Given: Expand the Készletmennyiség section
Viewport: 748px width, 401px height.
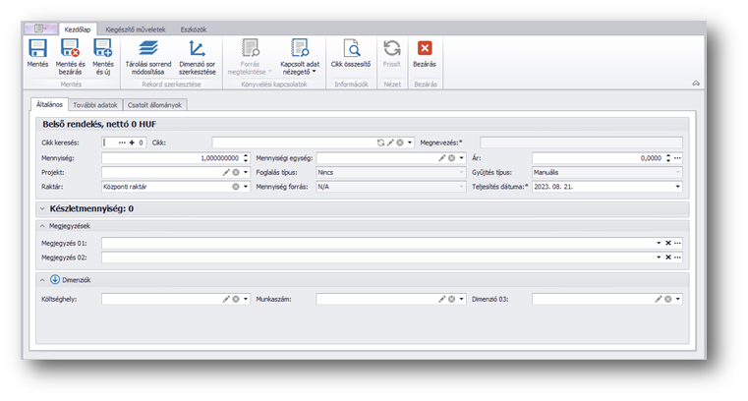Looking at the screenshot, I should click(42, 208).
